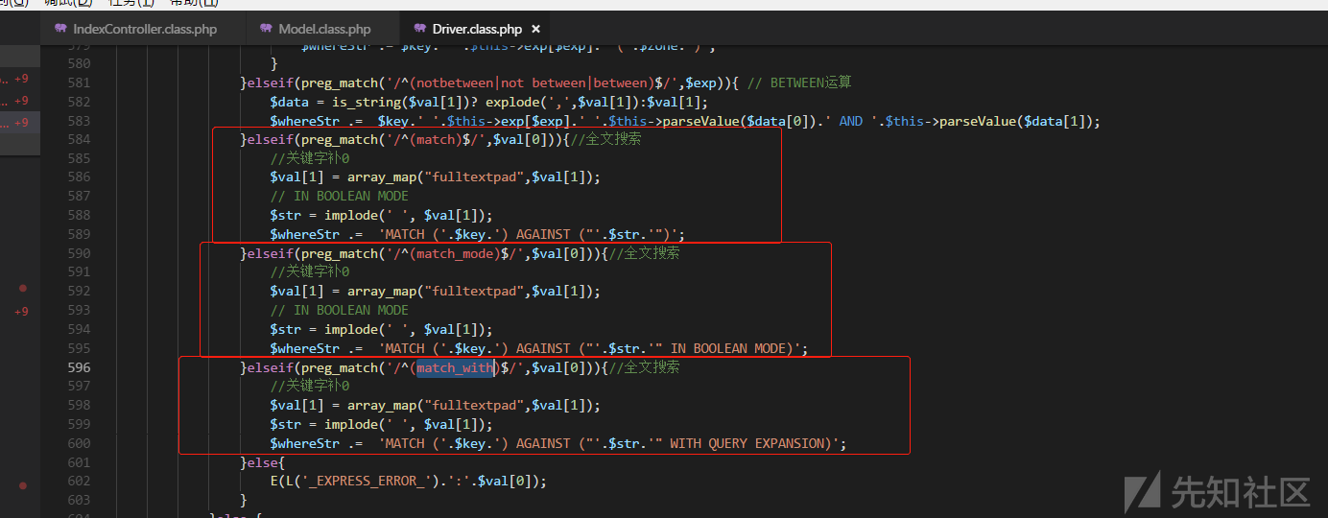Image resolution: width=1328 pixels, height=518 pixels.
Task: Click line number 585 in the gutter
Action: tap(79, 158)
